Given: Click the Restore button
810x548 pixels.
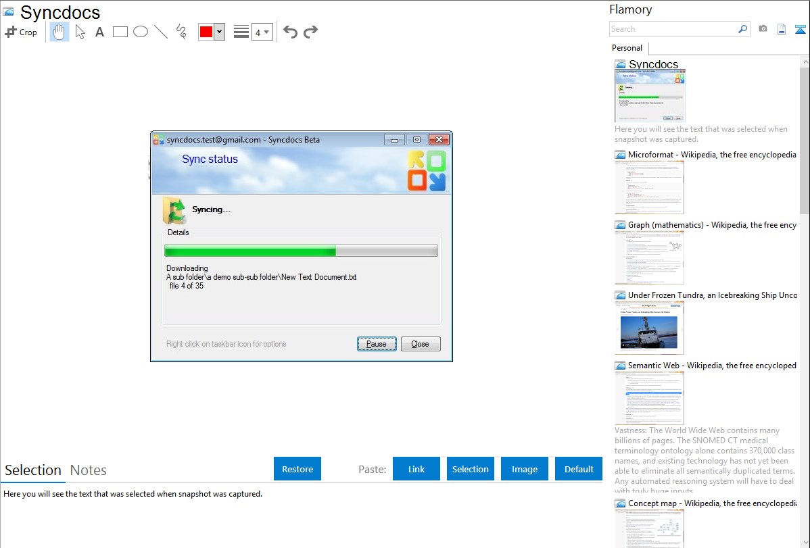Looking at the screenshot, I should [297, 469].
